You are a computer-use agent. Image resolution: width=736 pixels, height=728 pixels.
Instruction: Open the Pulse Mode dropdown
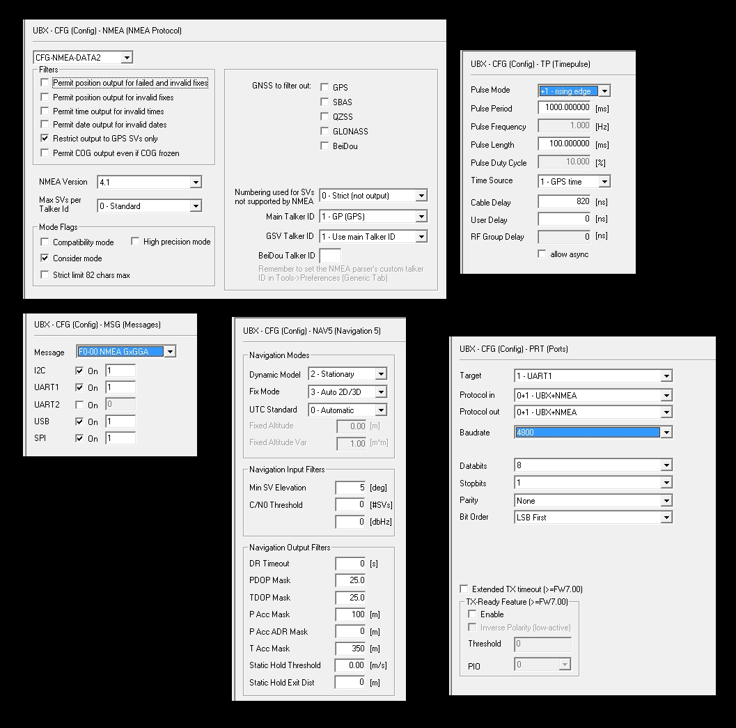click(604, 91)
